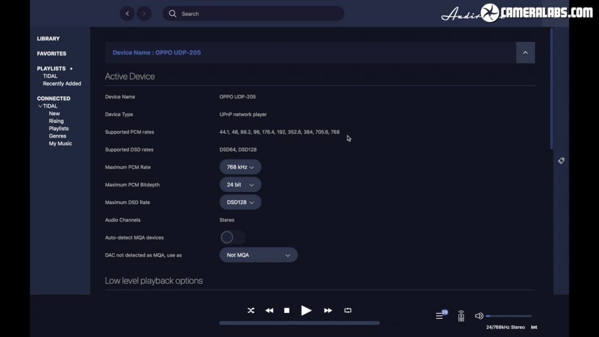The image size is (599, 337).
Task: Skip to the previous track
Action: (269, 310)
